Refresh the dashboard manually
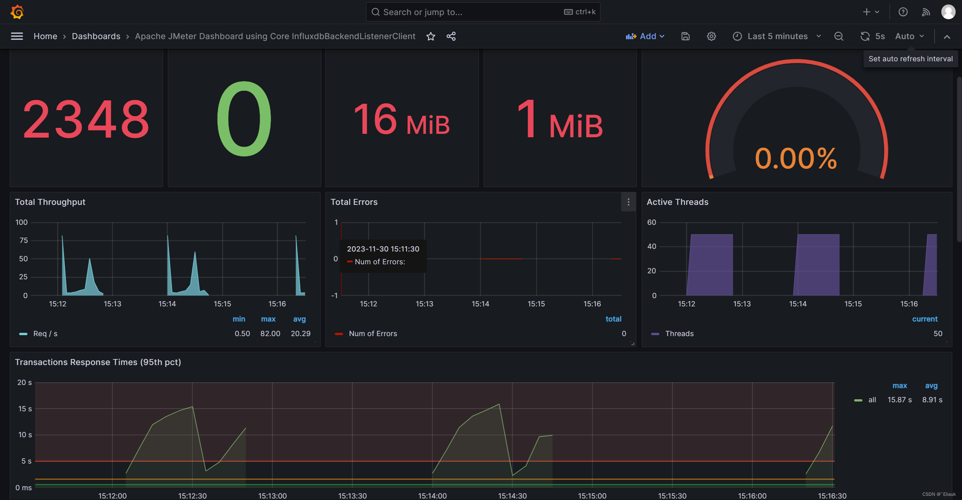962x500 pixels. (x=865, y=36)
